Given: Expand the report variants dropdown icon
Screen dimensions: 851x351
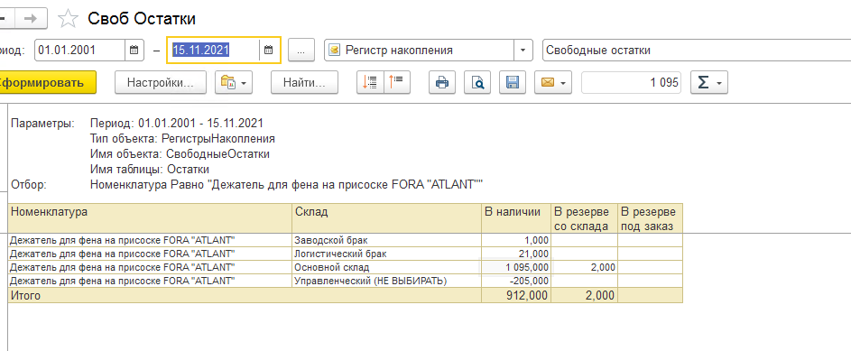Looking at the screenshot, I should pyautogui.click(x=234, y=82).
